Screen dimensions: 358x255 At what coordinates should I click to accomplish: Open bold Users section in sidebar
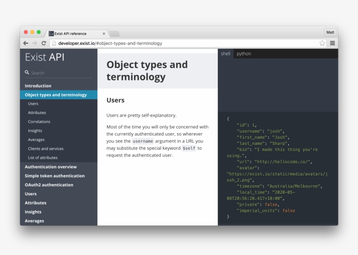[x=59, y=194]
